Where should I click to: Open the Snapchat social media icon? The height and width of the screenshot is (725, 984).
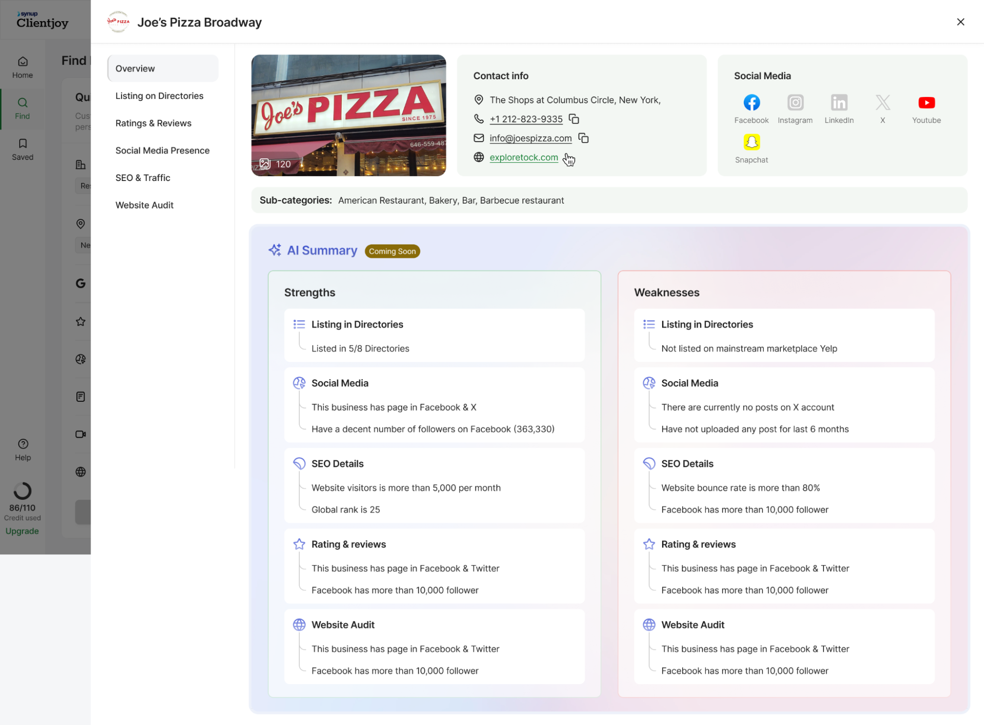(x=751, y=142)
